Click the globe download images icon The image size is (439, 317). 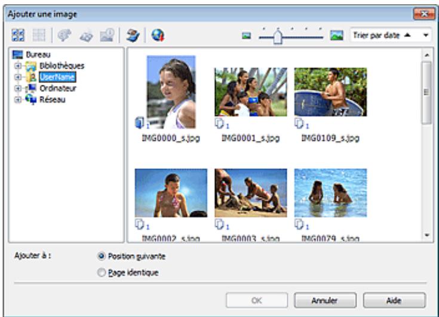tap(158, 35)
